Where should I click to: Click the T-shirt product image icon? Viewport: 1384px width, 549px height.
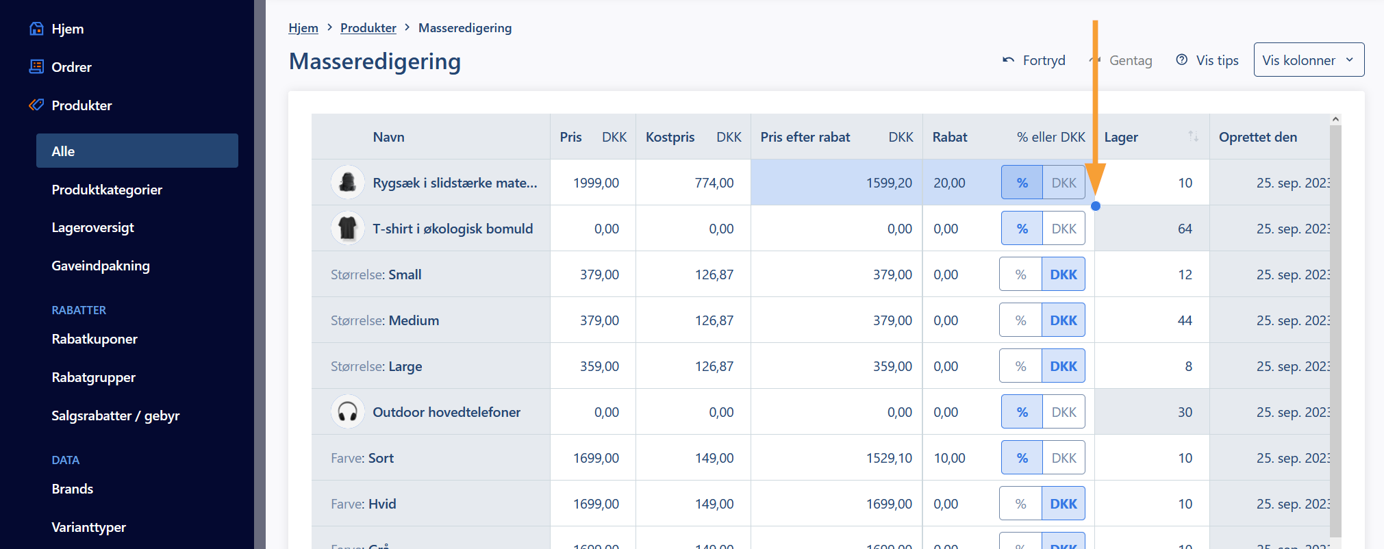348,228
